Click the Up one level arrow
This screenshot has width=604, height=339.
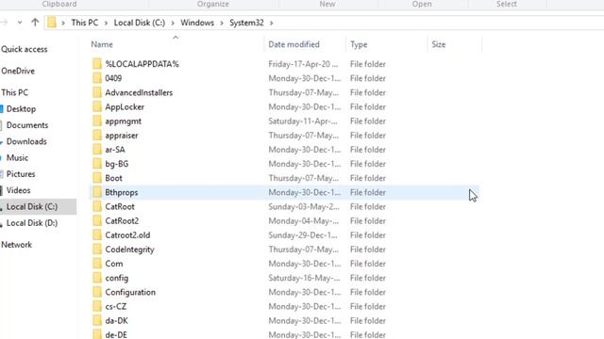35,23
